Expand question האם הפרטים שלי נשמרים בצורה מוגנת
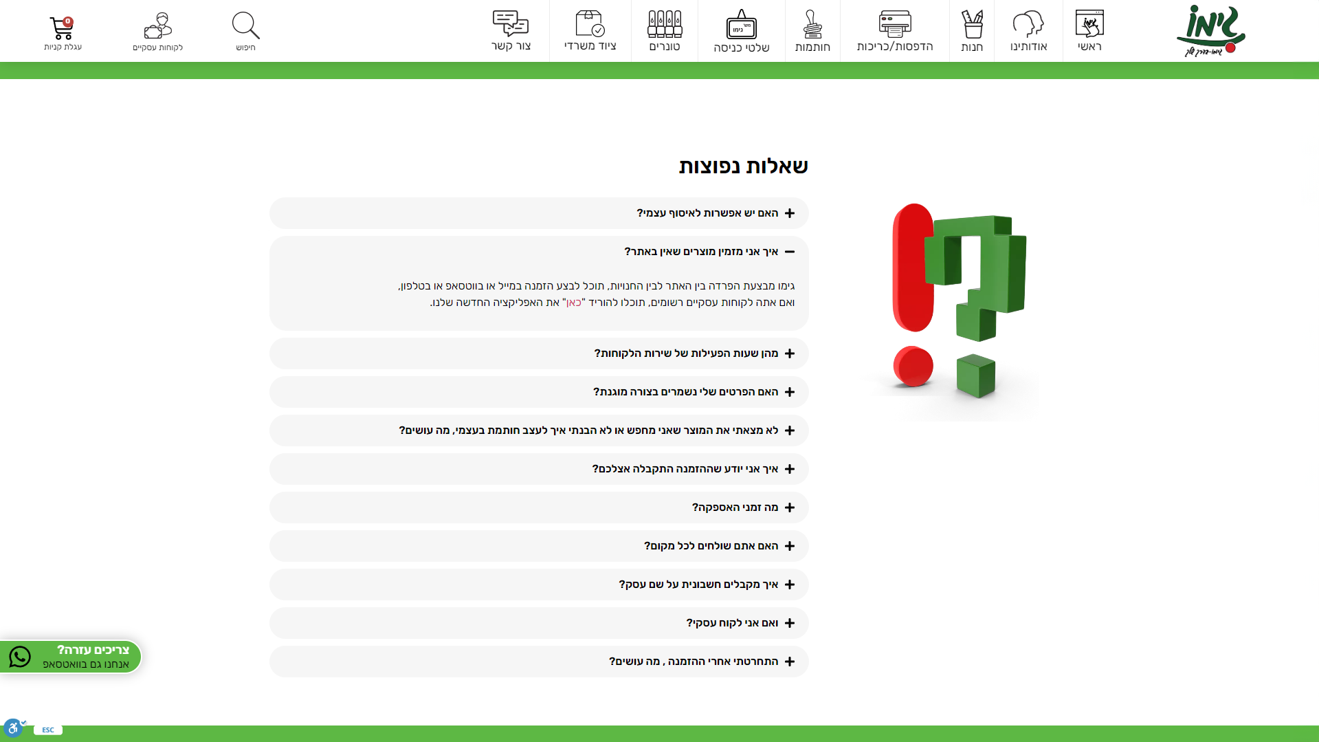1319x742 pixels. [x=539, y=392]
